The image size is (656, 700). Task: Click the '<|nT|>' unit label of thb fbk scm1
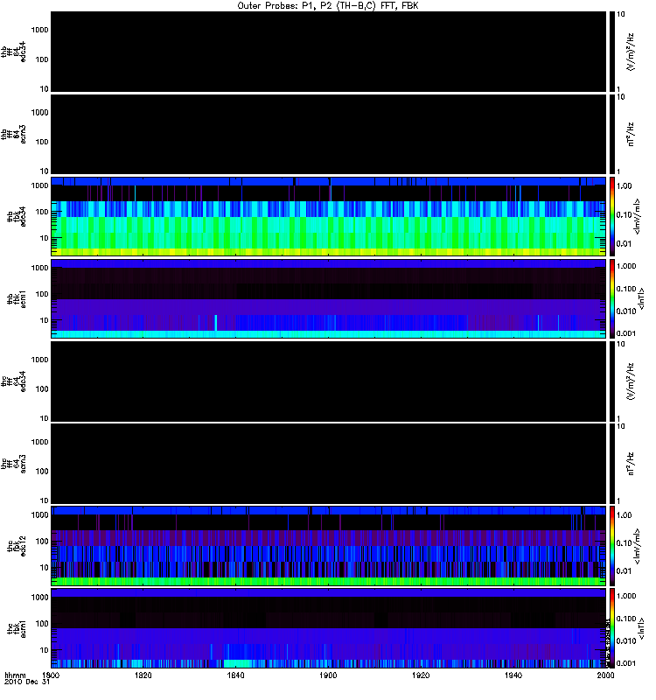pyautogui.click(x=641, y=298)
